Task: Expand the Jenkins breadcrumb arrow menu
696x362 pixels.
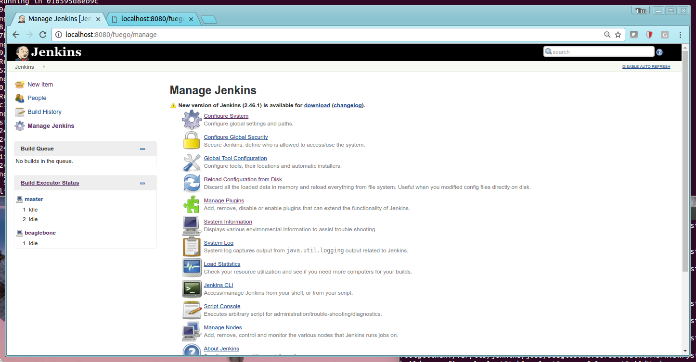Action: 44,67
